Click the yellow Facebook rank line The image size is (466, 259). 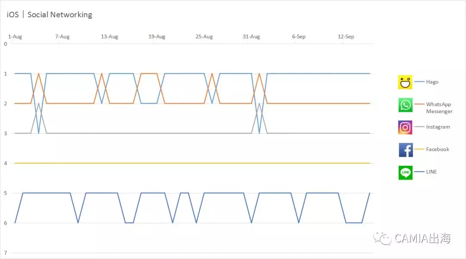(x=194, y=163)
